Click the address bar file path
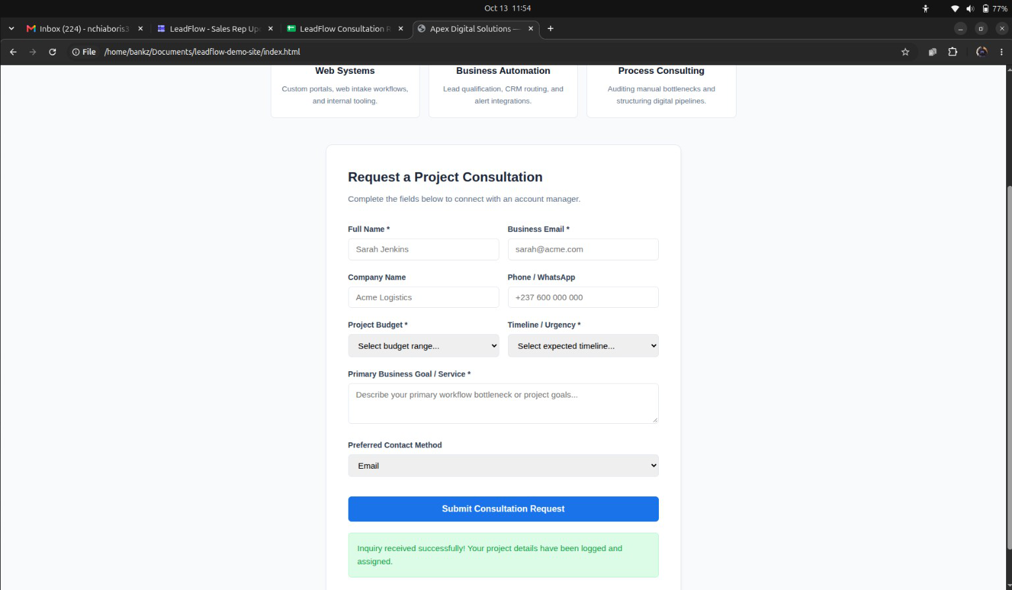 (202, 52)
